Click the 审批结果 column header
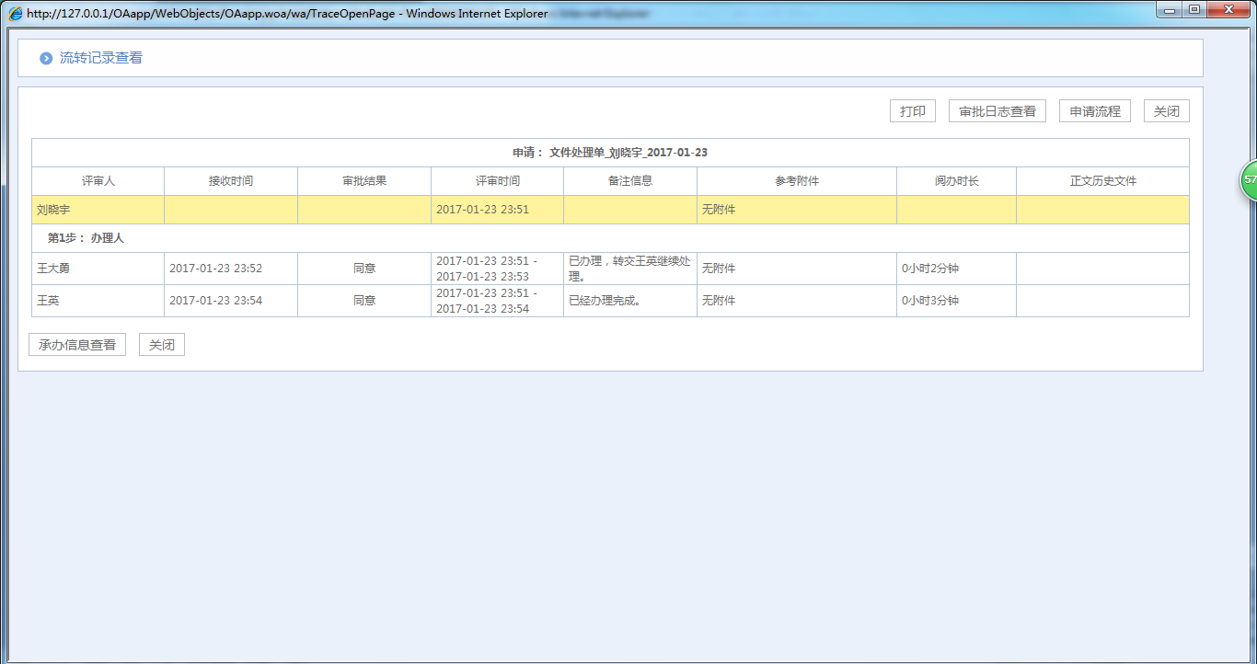The image size is (1257, 664). [x=363, y=181]
